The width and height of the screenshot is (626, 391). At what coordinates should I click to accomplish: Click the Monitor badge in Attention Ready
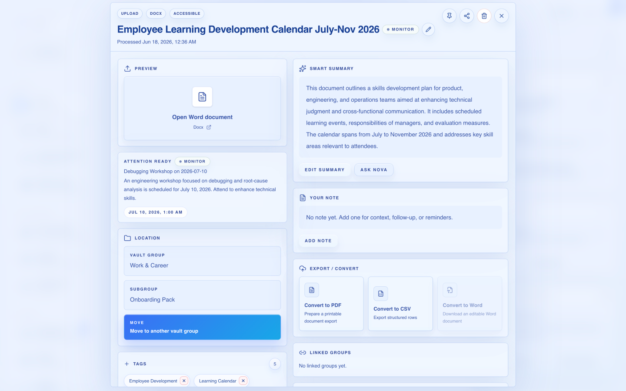point(193,162)
